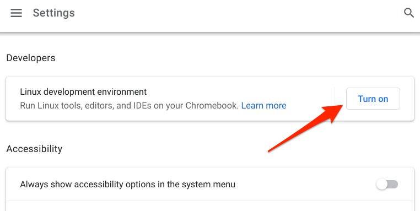Click the accessibility options row label
This screenshot has width=420, height=211.
(x=127, y=184)
